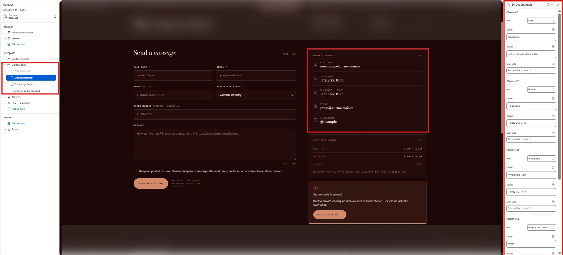The image size is (563, 255).
Task: Connect dynamic source for Channel 3 Value
Action: click(553, 185)
